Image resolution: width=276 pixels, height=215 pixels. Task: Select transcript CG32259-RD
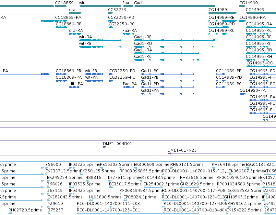(111, 21)
